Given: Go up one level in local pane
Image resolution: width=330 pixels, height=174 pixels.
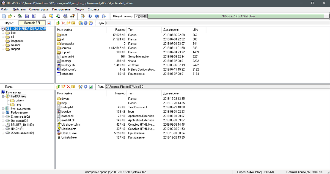Looking at the screenshot, I should point(58,87).
